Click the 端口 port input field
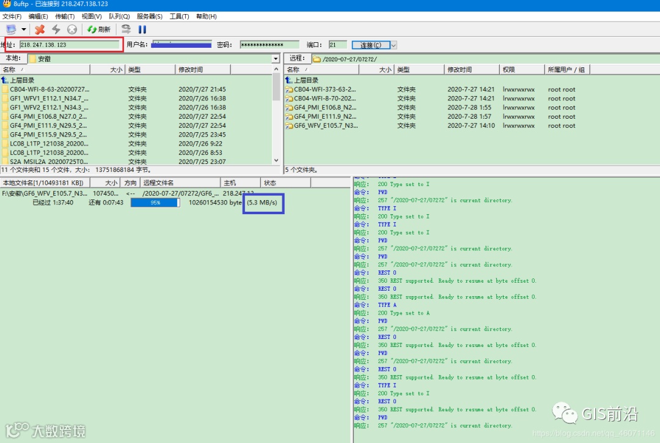 point(337,45)
